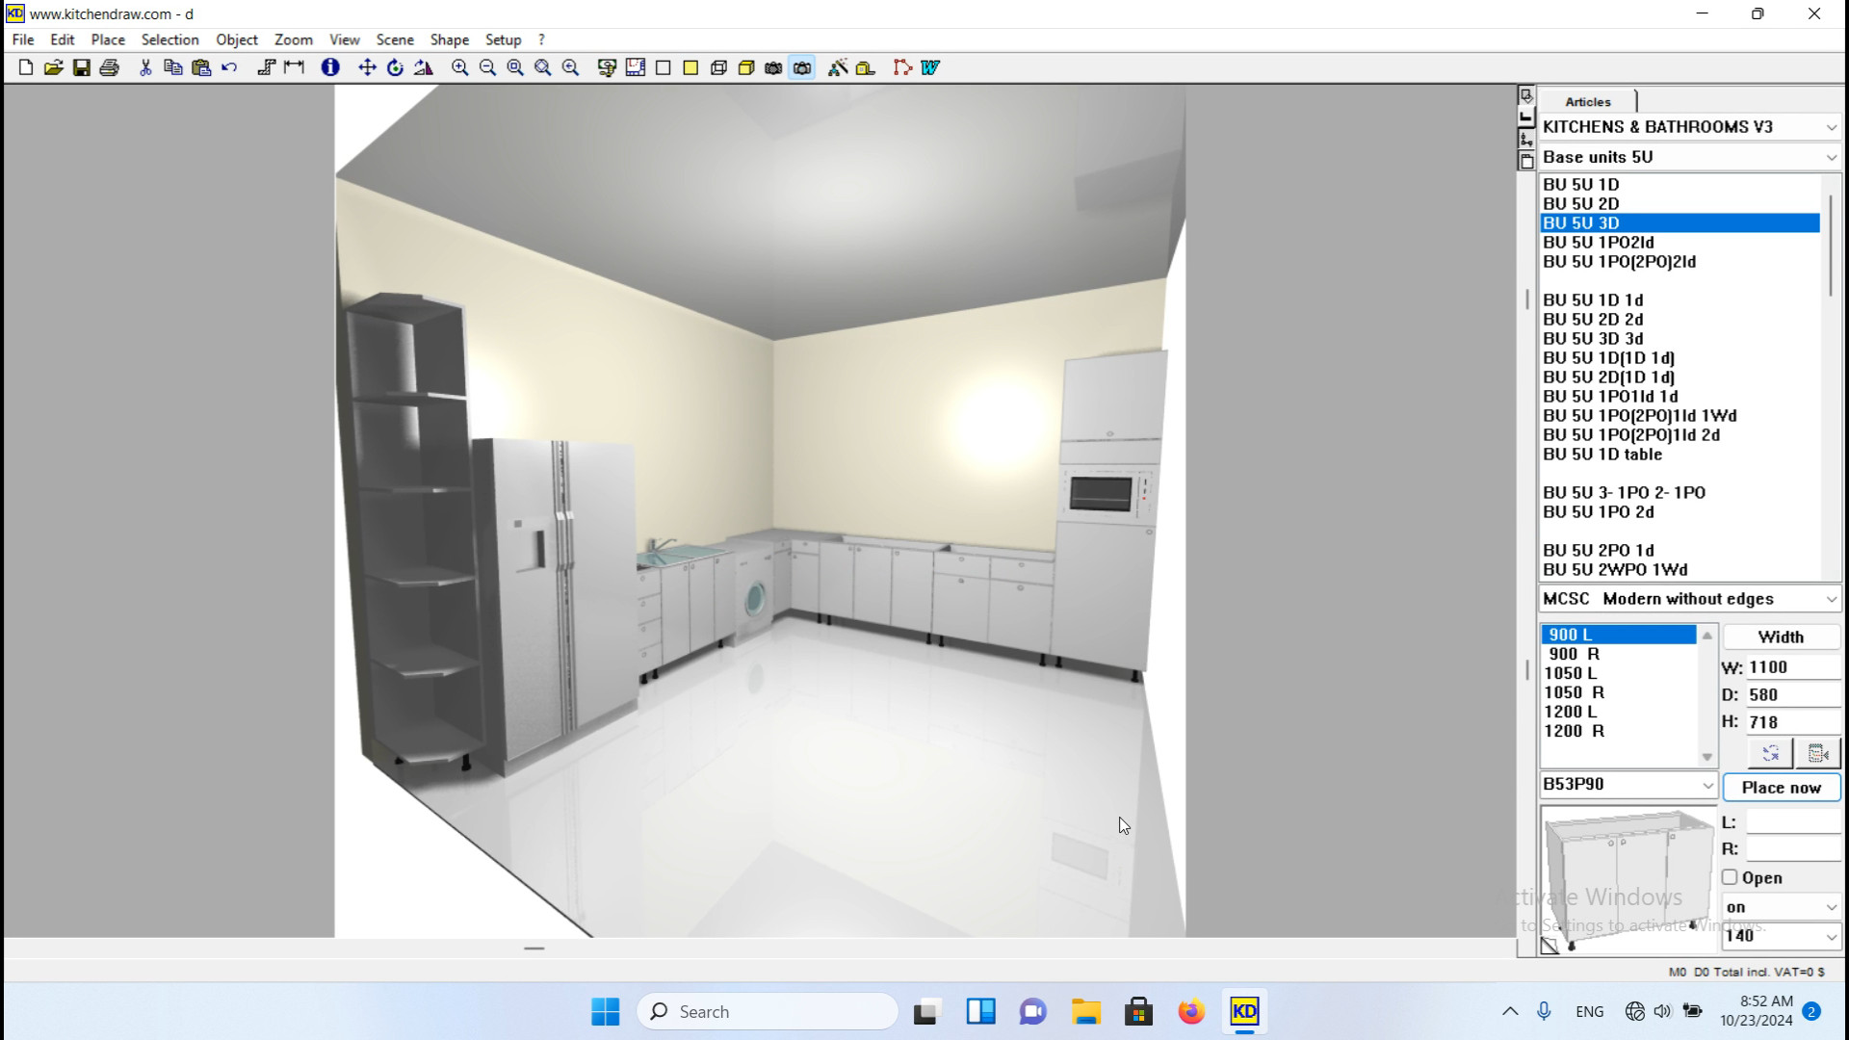The height and width of the screenshot is (1040, 1849).
Task: Select BU 5U 2D 2d in list
Action: (1593, 319)
